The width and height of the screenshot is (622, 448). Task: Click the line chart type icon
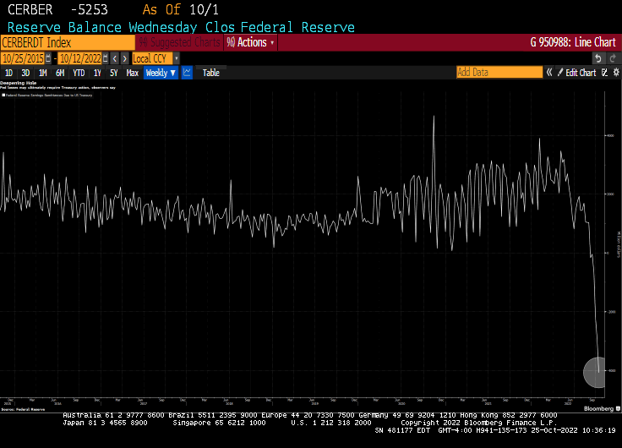[x=187, y=73]
